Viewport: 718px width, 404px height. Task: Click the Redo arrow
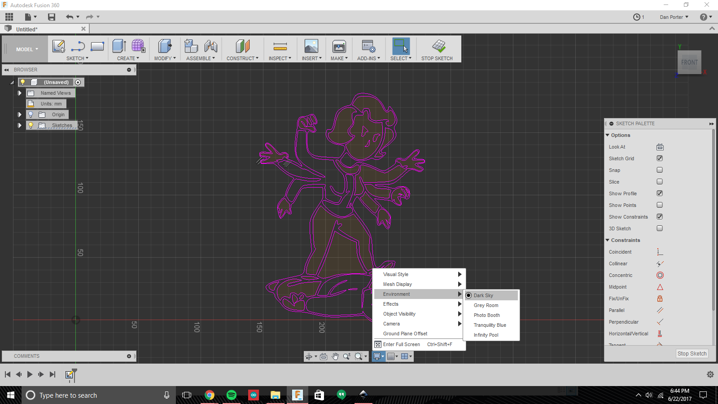(89, 17)
